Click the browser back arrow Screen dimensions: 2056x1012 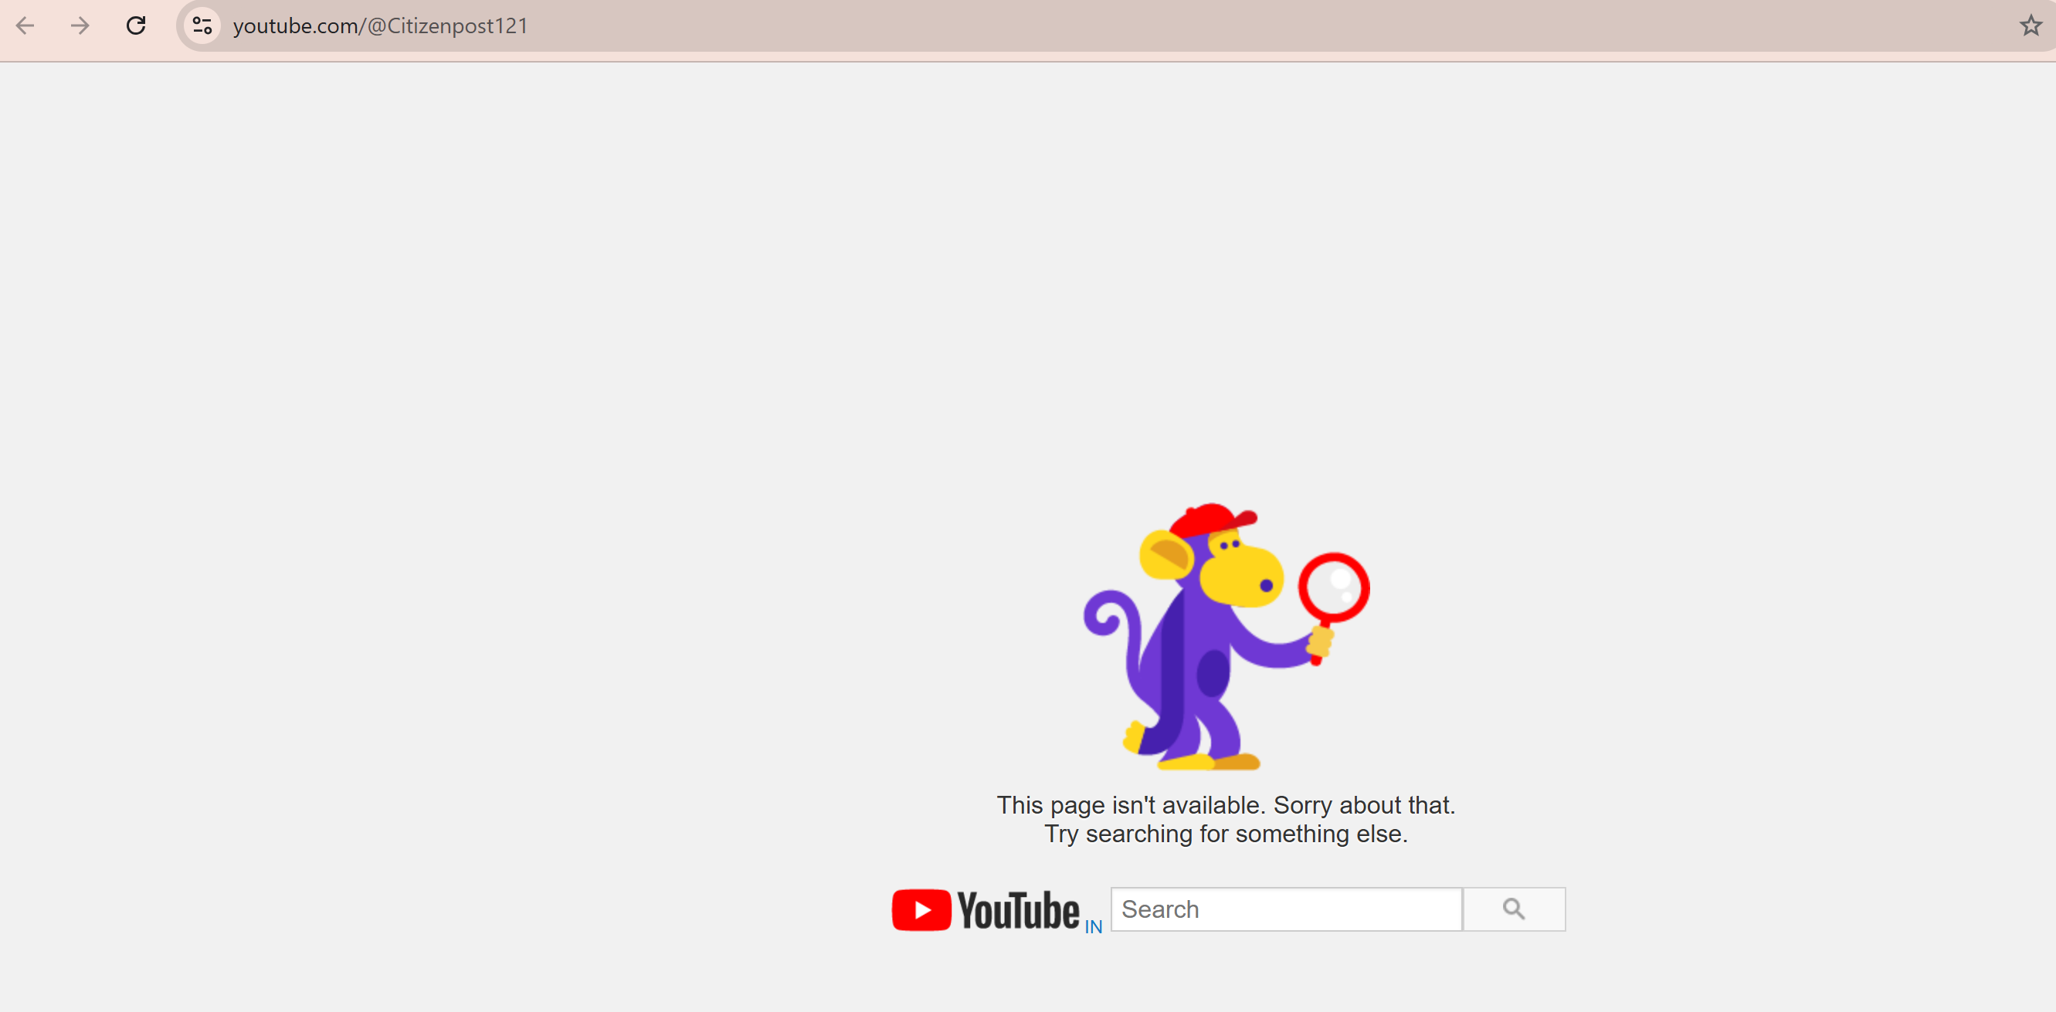point(25,25)
